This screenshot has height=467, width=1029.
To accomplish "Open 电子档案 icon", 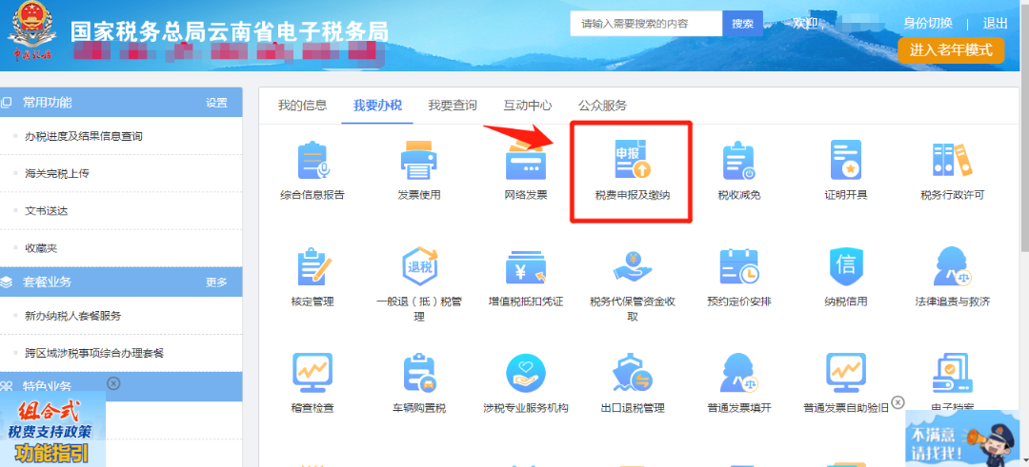I will 952,375.
